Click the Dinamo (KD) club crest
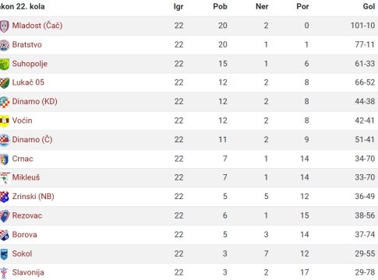 pyautogui.click(x=4, y=102)
